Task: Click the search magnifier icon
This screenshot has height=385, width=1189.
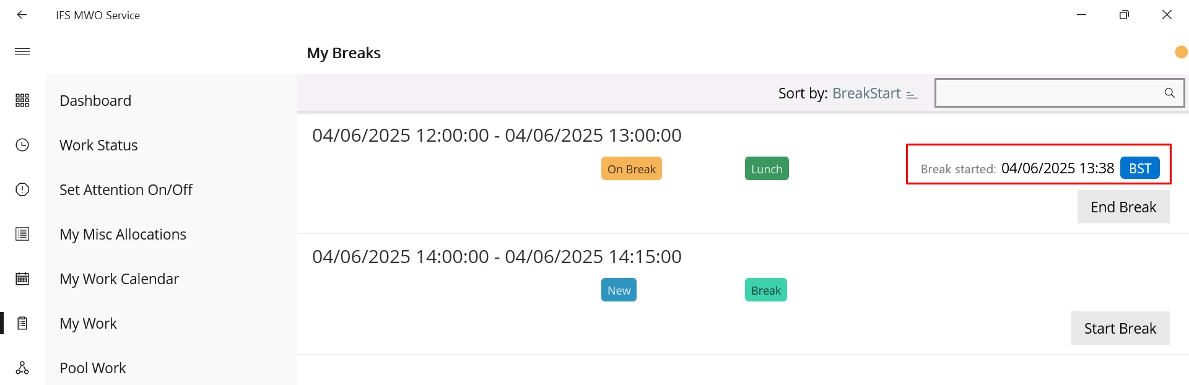Action: coord(1169,93)
